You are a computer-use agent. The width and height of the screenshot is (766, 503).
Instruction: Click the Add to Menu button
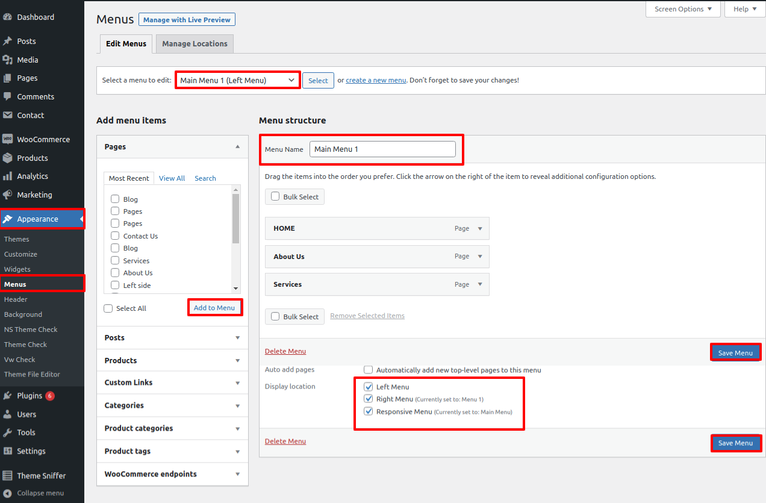tap(214, 308)
